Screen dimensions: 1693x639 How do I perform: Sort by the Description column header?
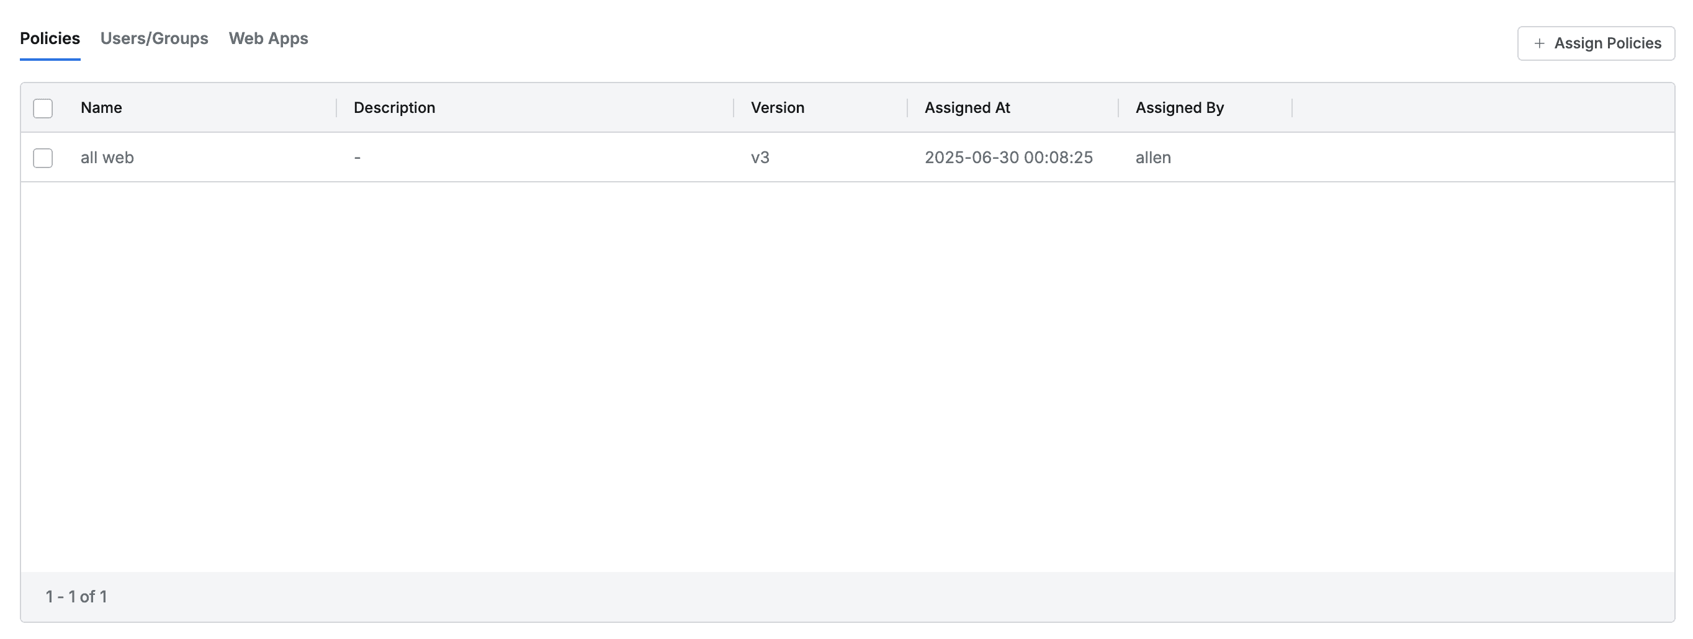tap(394, 108)
